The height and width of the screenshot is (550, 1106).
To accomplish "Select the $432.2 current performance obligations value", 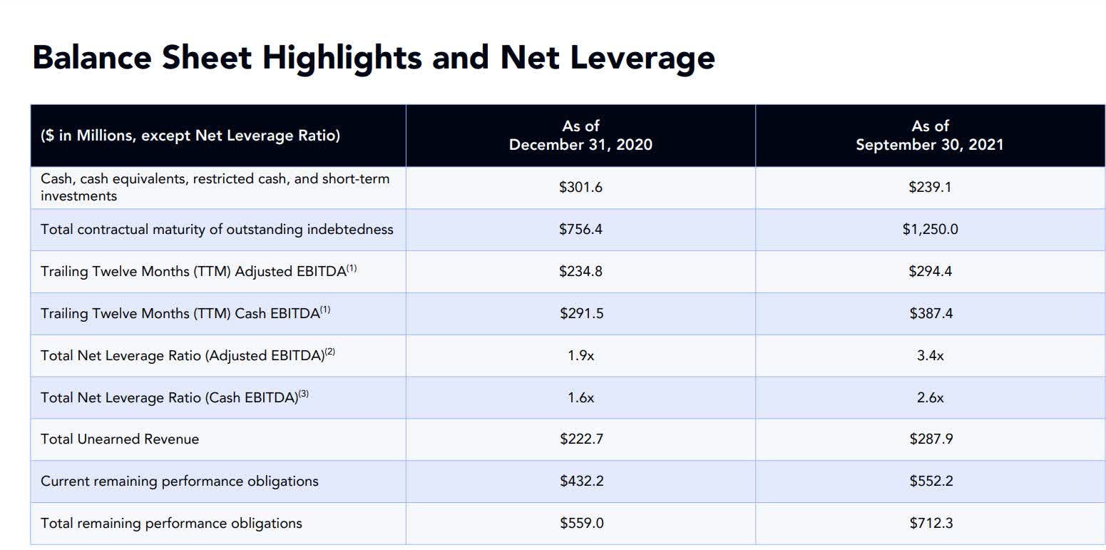I will click(580, 482).
